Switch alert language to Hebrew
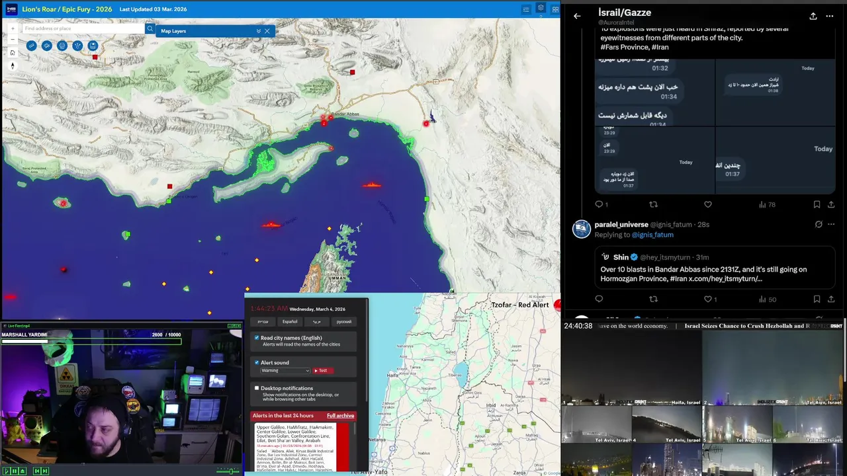847x476 pixels. tap(263, 322)
